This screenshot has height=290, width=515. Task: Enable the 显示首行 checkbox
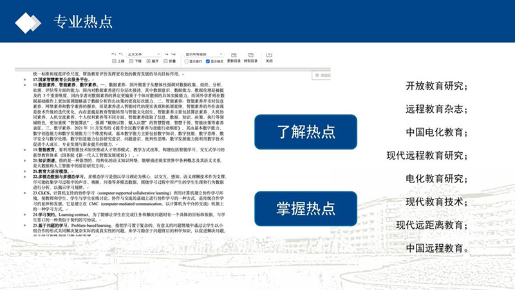[187, 61]
